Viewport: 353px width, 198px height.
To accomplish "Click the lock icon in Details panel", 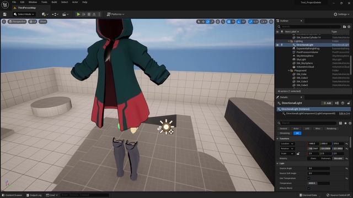I will 349,103.
